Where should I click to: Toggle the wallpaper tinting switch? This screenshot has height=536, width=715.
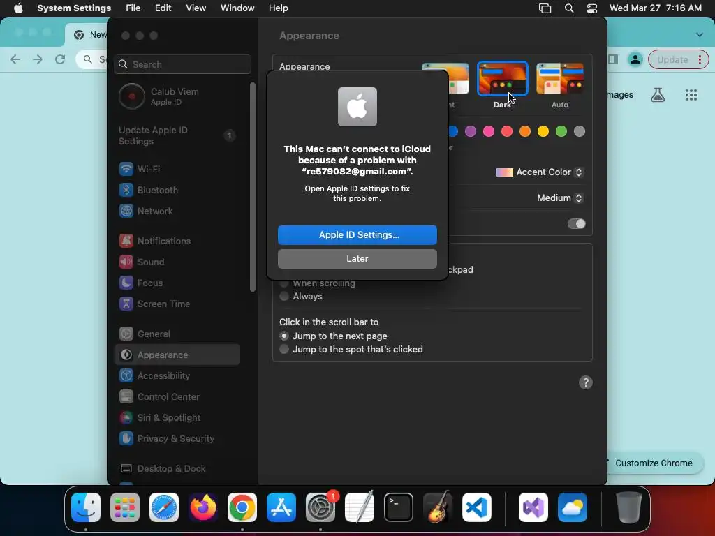576,223
